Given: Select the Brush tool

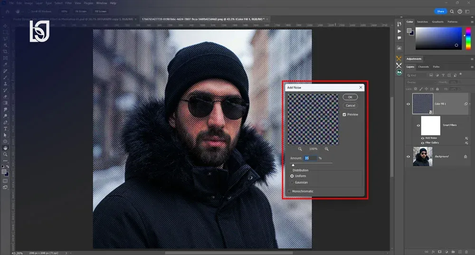Looking at the screenshot, I should click(x=5, y=77).
